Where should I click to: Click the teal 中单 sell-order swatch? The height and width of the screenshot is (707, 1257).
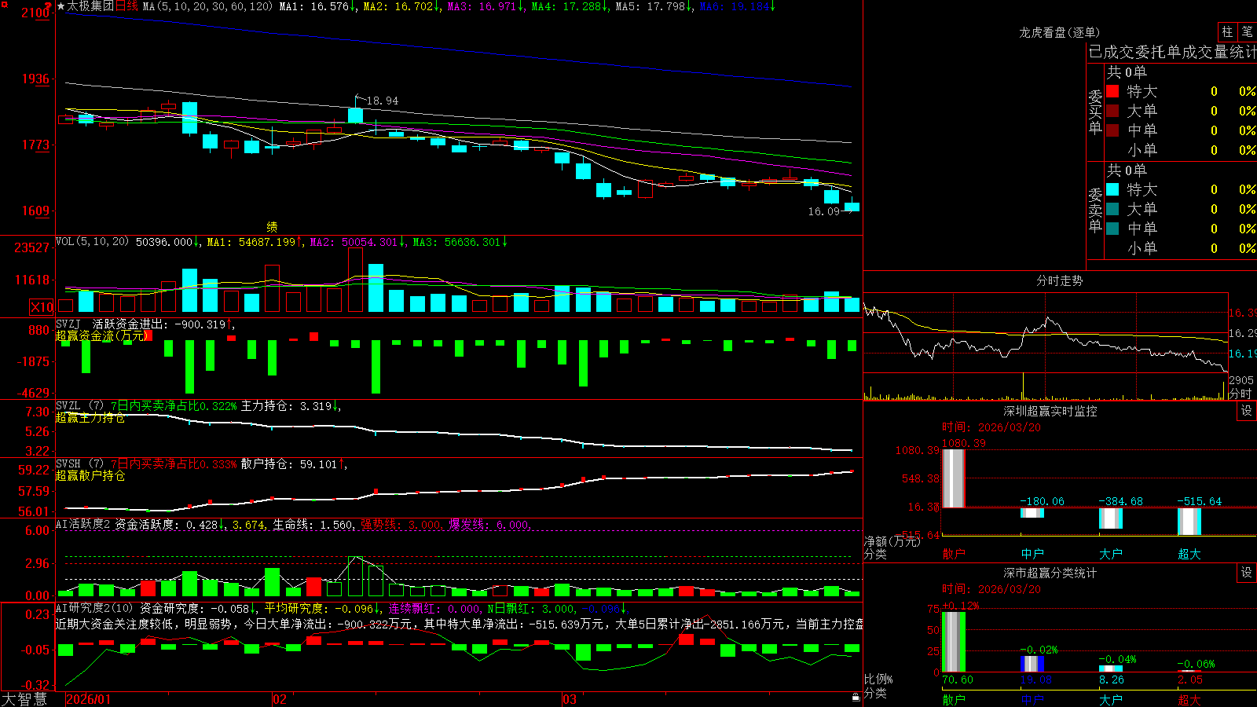1112,229
